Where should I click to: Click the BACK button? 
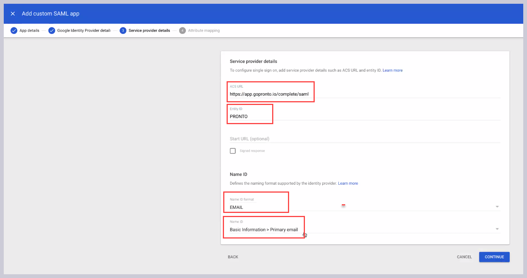pos(233,257)
